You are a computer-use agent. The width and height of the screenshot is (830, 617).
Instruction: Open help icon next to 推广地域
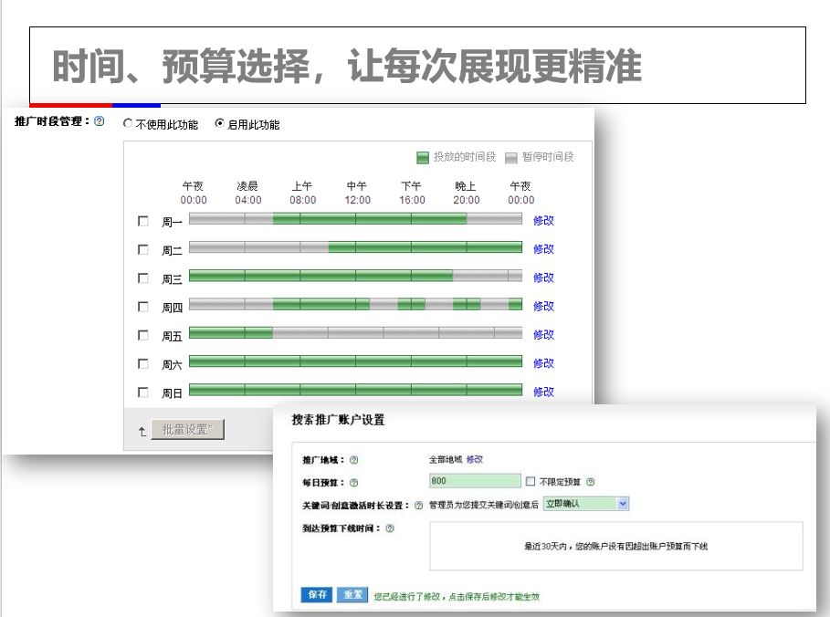(x=354, y=460)
